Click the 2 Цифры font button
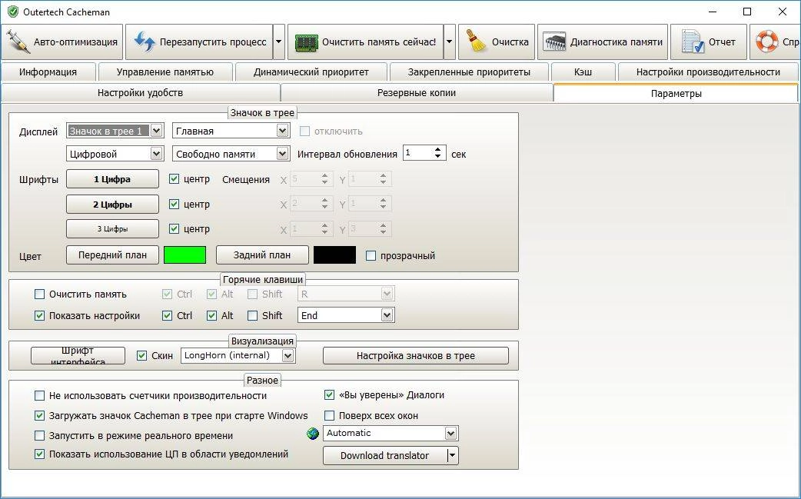 [x=112, y=205]
